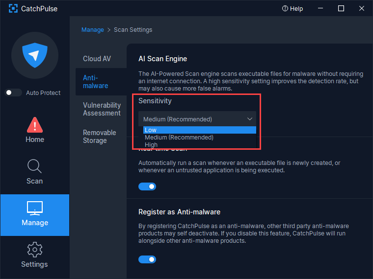Open Settings via the gear icon
The image size is (373, 279).
(35, 250)
